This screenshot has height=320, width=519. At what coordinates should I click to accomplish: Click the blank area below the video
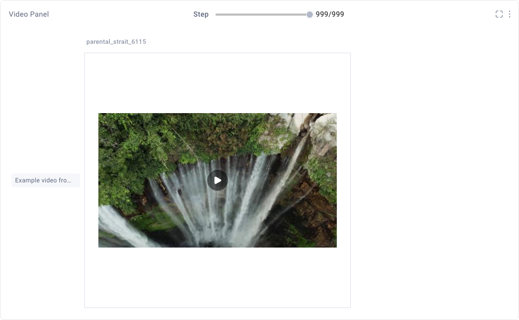click(218, 277)
